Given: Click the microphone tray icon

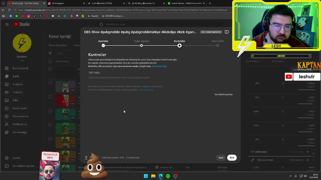Looking at the screenshot, I should point(296,176).
